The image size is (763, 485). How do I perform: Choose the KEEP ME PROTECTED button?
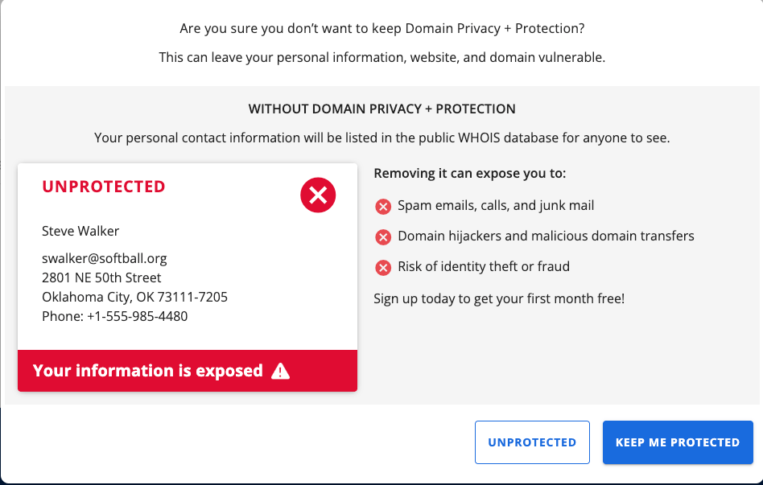(677, 442)
